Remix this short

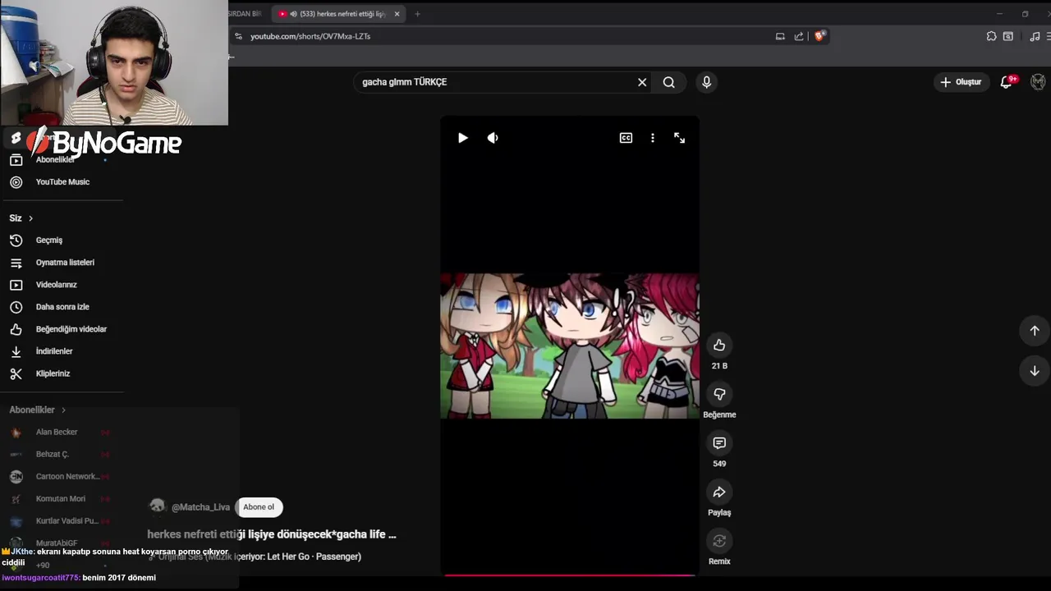tap(719, 541)
